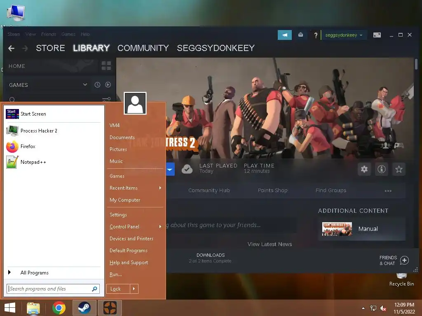Launch Firefox from Start menu
This screenshot has height=316, width=422.
53,146
